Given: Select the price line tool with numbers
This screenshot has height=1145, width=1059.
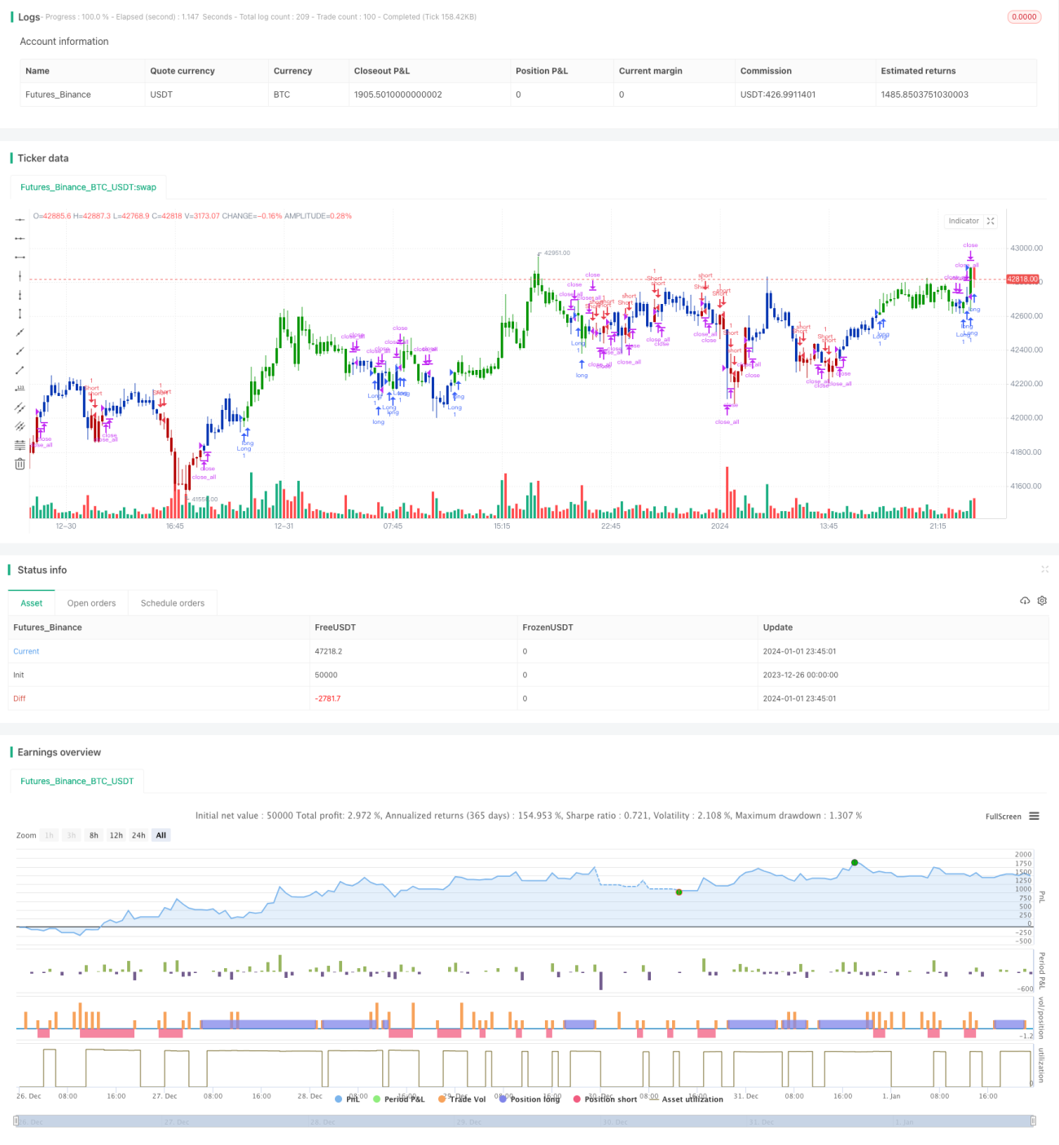Looking at the screenshot, I should tap(20, 389).
